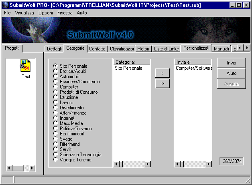
Task: Open the Classificazioni tab
Action: [x=122, y=49]
